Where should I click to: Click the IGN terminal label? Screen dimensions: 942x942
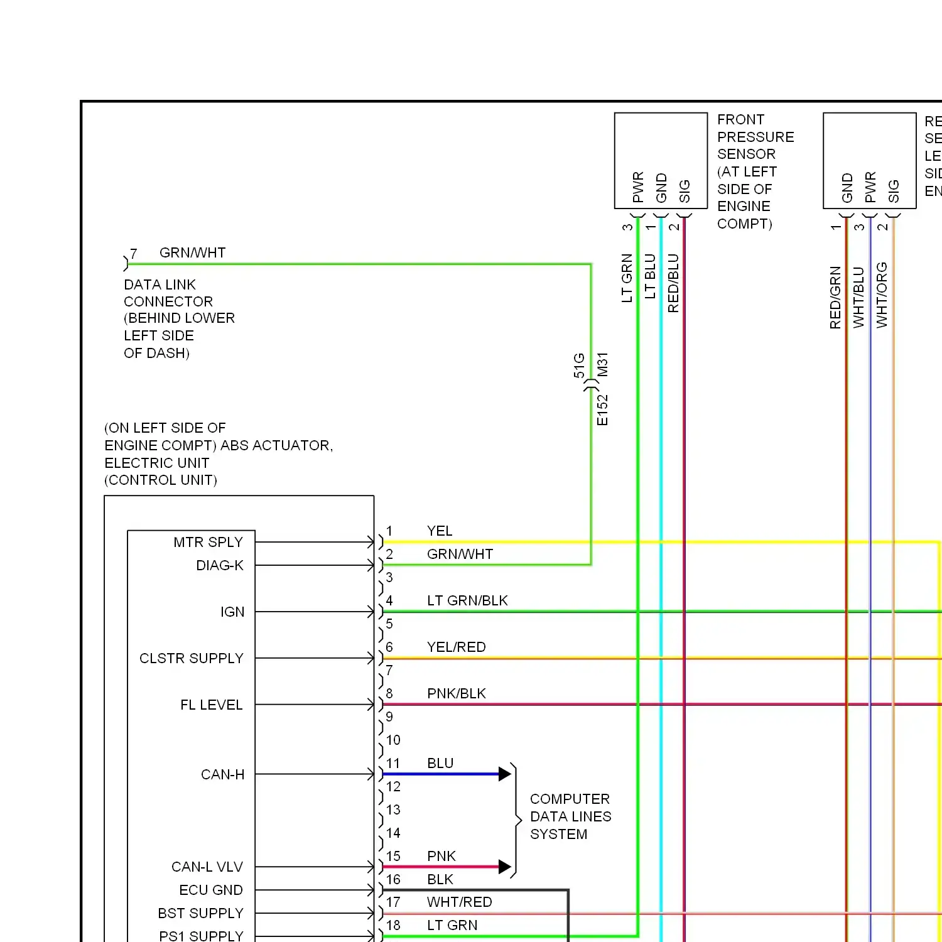tap(232, 612)
